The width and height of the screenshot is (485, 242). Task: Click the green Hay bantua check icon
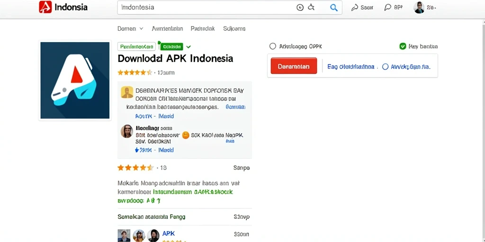click(x=403, y=46)
